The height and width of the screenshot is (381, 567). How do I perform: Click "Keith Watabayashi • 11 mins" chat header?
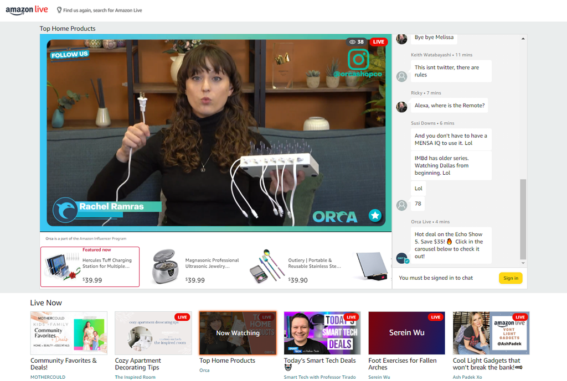(441, 55)
